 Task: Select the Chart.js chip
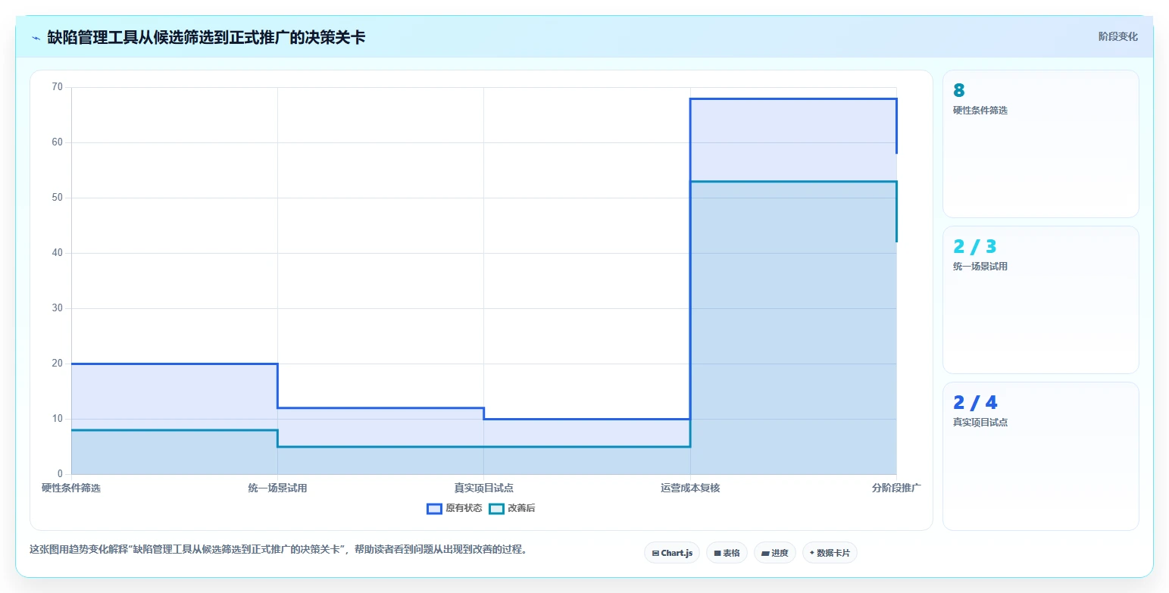click(672, 553)
